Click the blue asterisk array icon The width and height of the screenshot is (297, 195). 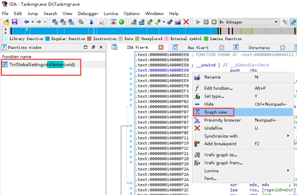[170, 22]
